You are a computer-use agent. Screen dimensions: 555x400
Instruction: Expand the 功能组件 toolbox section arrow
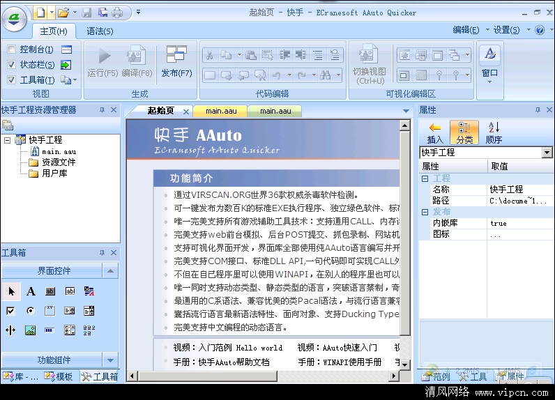pyautogui.click(x=110, y=360)
